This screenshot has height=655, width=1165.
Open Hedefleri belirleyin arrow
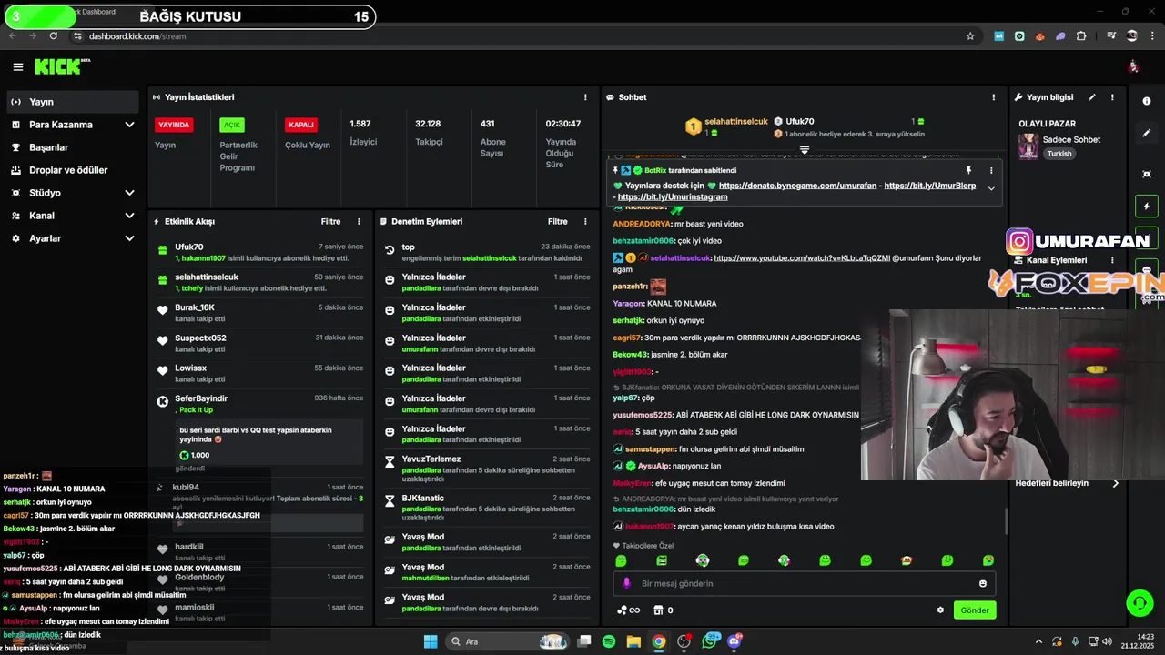click(1116, 484)
